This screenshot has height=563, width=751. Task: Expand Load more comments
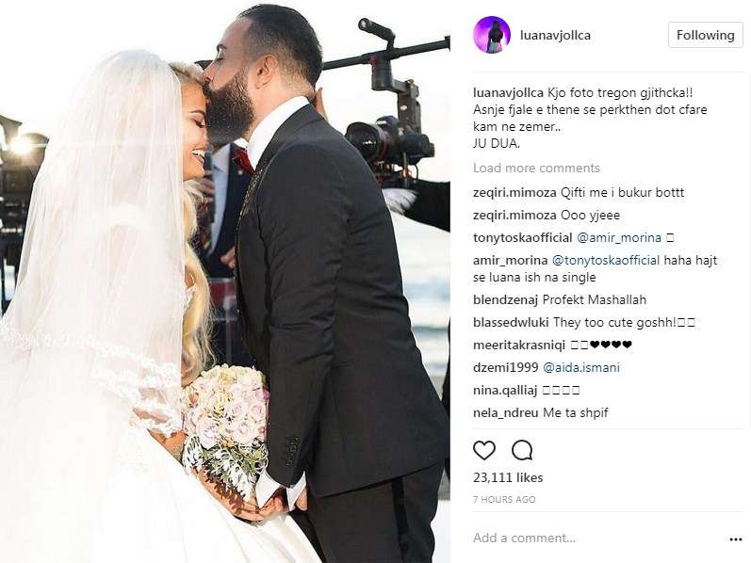click(536, 168)
